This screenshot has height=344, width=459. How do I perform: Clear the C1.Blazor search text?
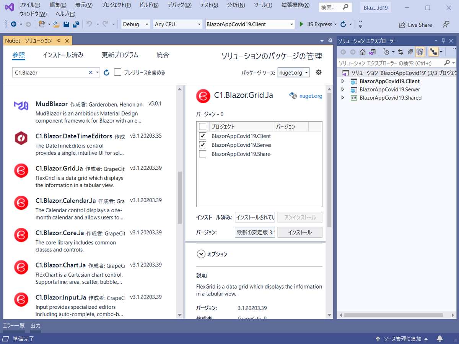click(x=91, y=72)
